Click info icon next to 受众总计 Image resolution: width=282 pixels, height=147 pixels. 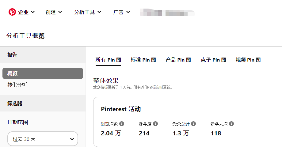(x=193, y=124)
